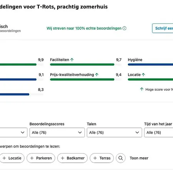Click the Beoordelingsscores filter label
This screenshot has width=173, height=173.
47,124
